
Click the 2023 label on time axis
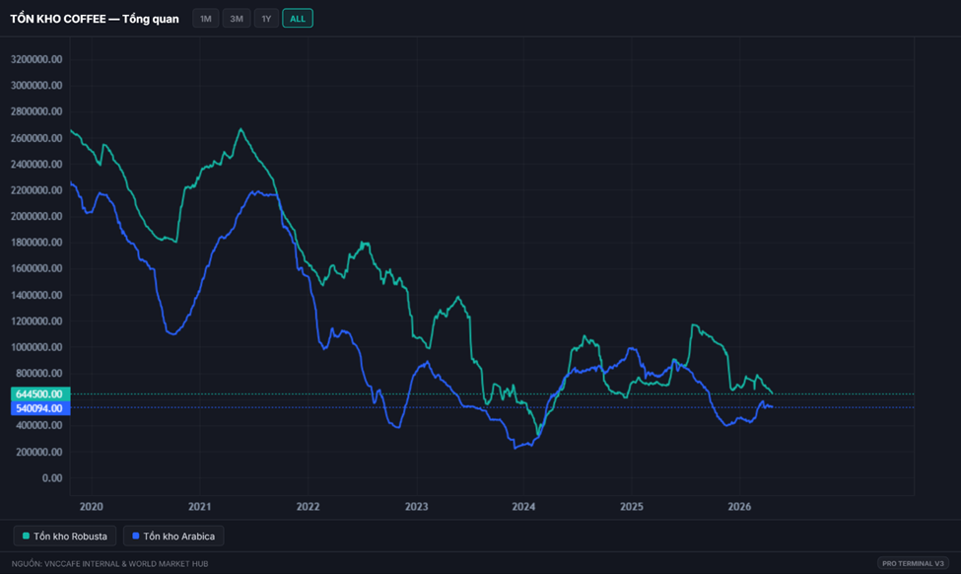pos(416,507)
